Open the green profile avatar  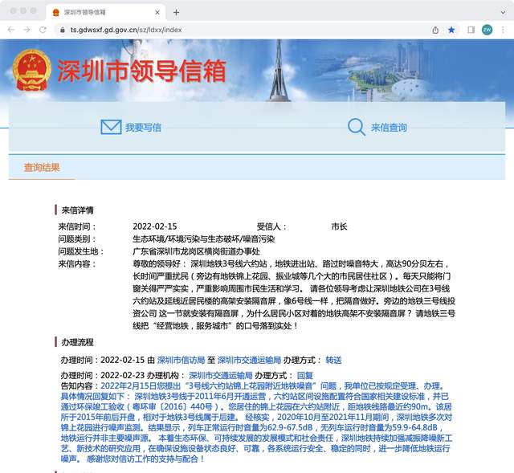pyautogui.click(x=487, y=30)
